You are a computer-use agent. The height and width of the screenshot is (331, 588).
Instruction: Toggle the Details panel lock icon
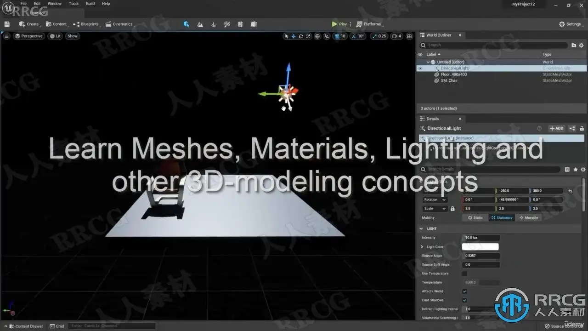click(582, 128)
